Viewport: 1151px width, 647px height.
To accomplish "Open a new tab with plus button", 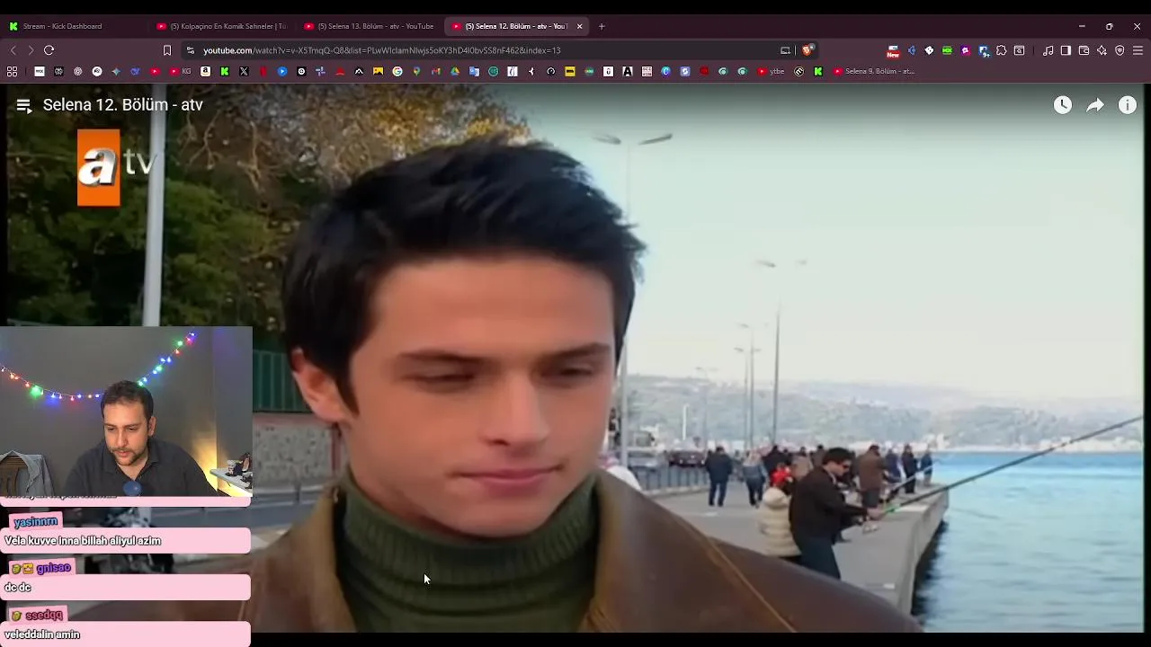I will pyautogui.click(x=602, y=26).
